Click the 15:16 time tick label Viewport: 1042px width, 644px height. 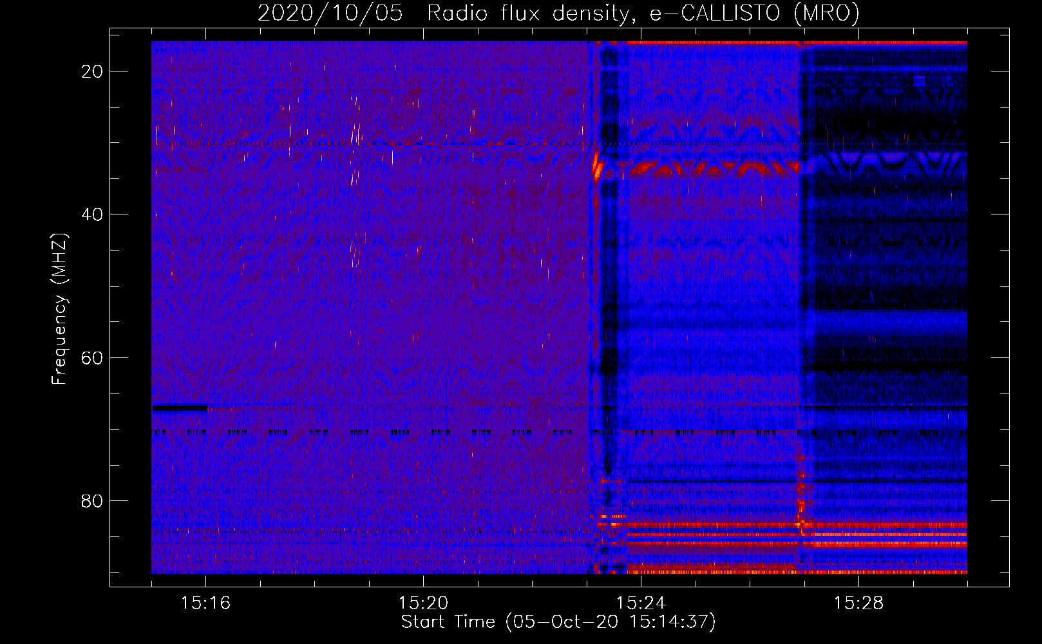pyautogui.click(x=205, y=603)
